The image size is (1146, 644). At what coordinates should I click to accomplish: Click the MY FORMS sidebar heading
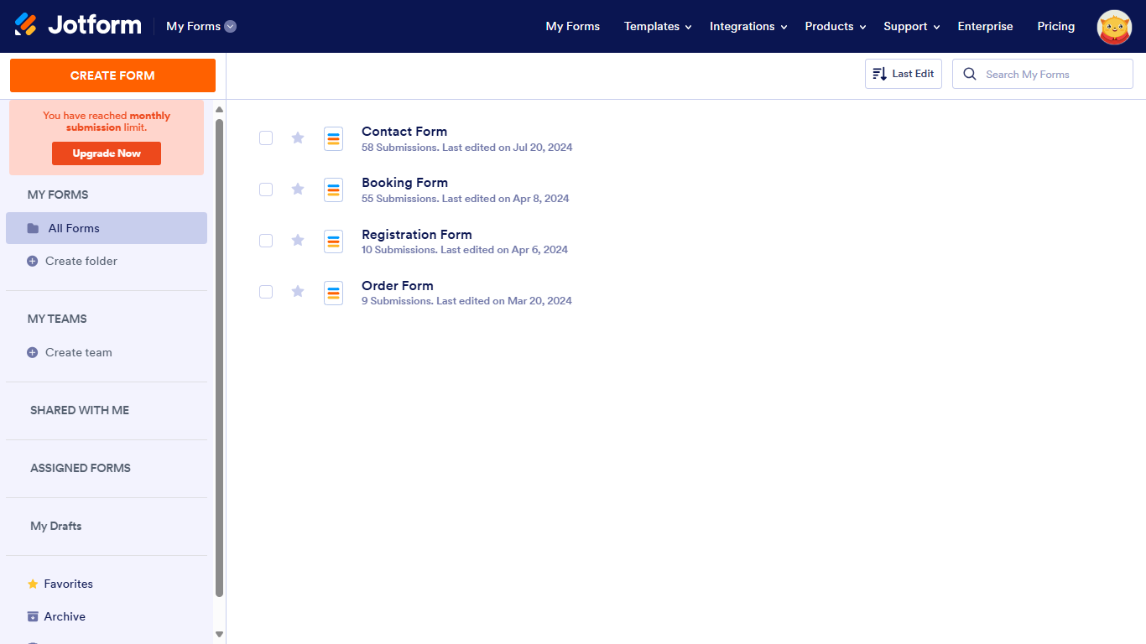click(x=58, y=195)
